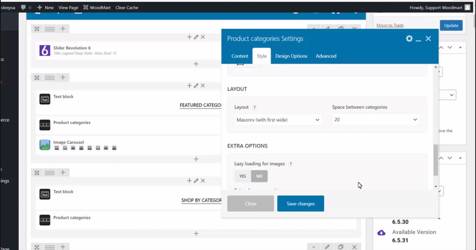Prepend element to the FEATURED CATEGORIES column
Viewport: 476px width, 250px height.
coord(189,86)
